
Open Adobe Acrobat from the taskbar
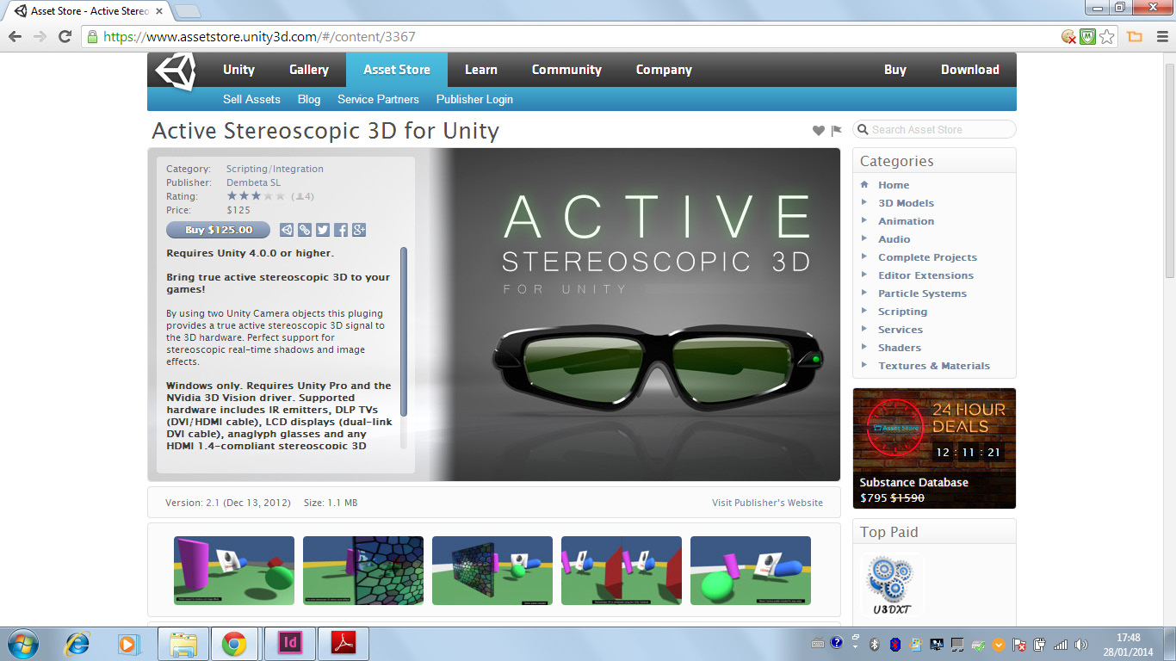344,643
